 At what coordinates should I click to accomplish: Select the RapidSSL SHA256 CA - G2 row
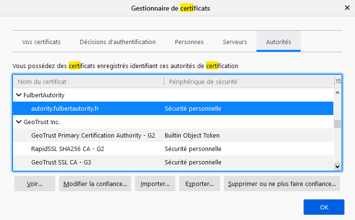coord(68,149)
